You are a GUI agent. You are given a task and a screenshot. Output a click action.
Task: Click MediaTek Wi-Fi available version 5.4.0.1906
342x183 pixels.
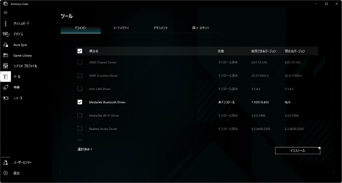point(258,115)
